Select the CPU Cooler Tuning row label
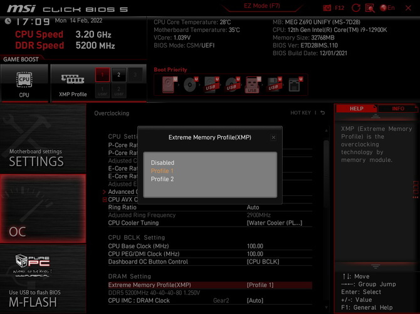The width and height of the screenshot is (420, 314). click(134, 223)
